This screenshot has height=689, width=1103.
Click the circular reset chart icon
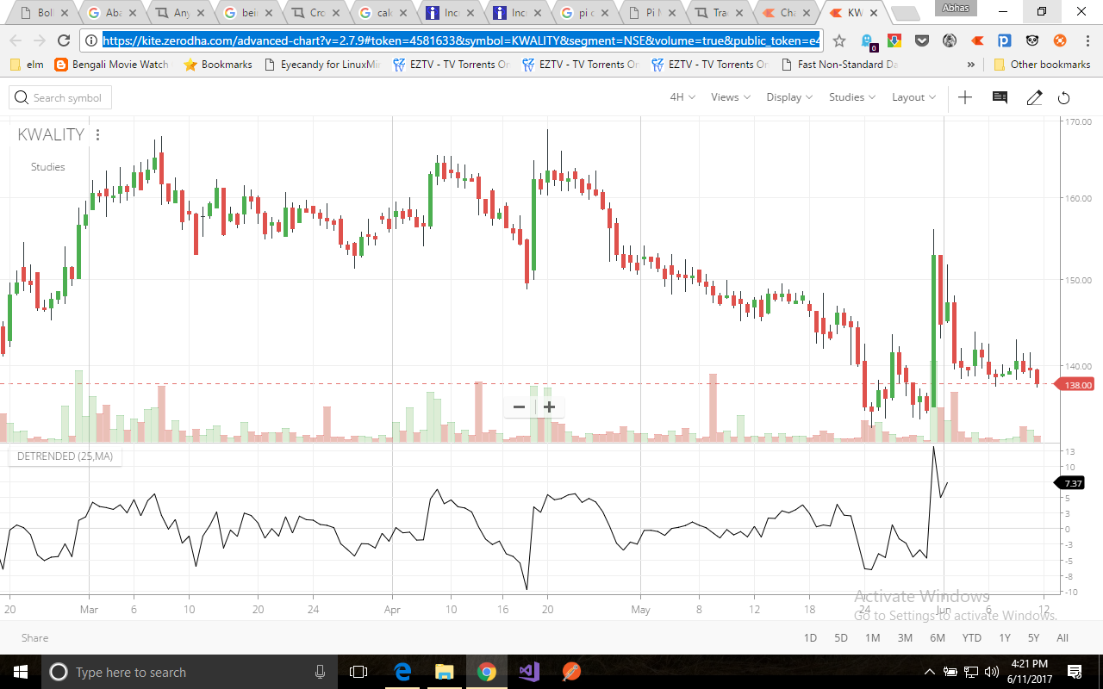click(1064, 97)
